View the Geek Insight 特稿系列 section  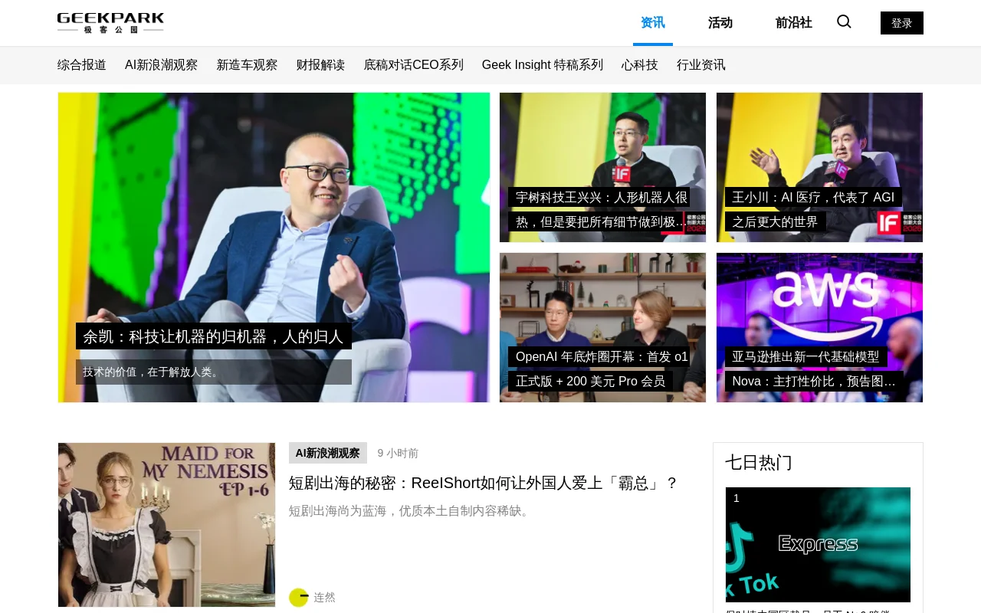(543, 65)
